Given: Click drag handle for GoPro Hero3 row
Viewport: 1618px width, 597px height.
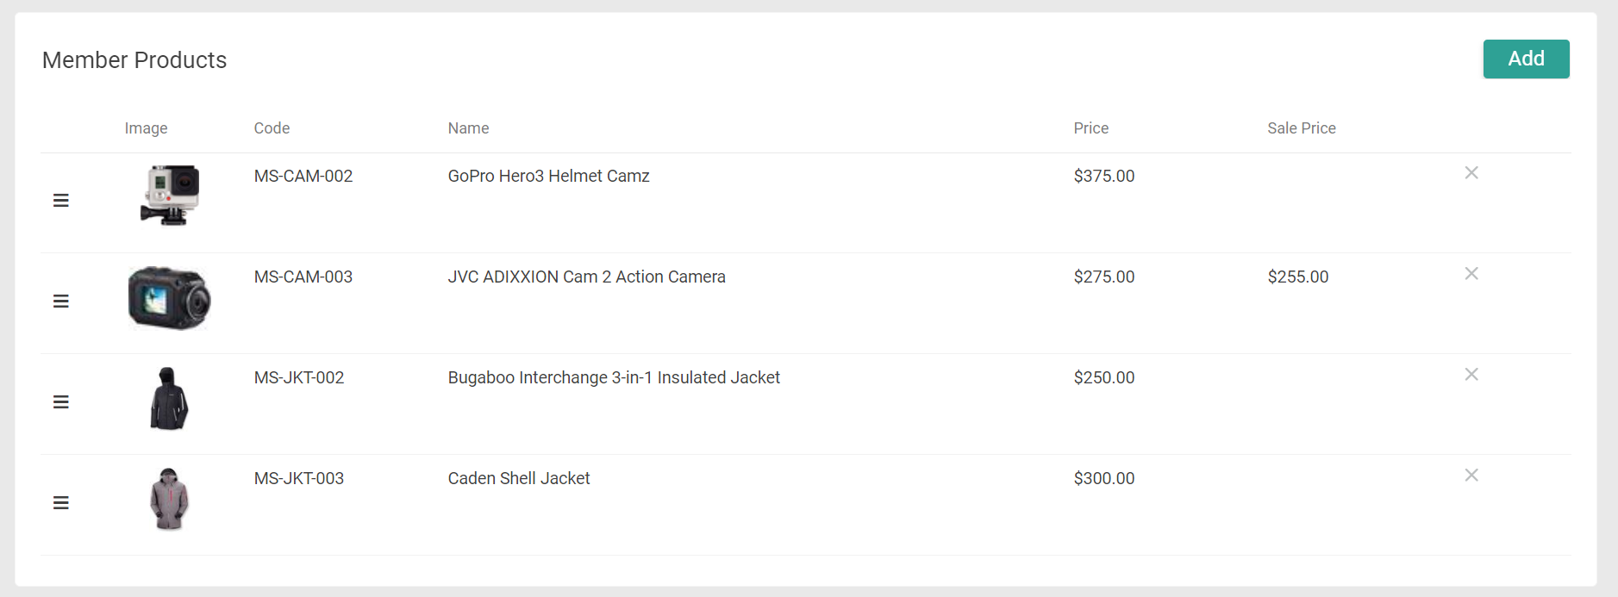Looking at the screenshot, I should pyautogui.click(x=61, y=201).
